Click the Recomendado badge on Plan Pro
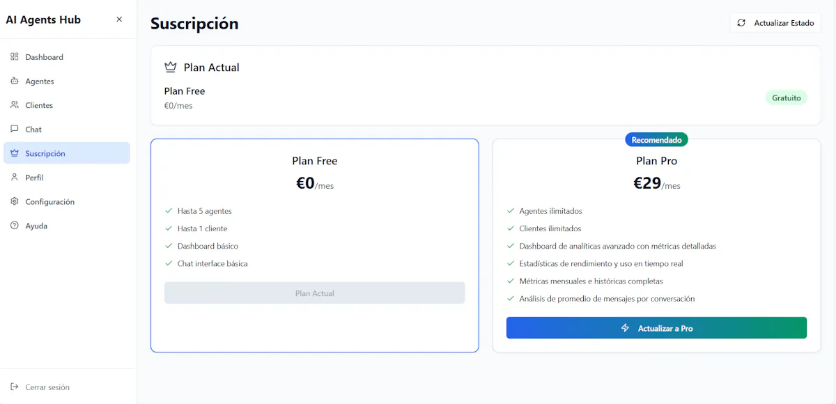 tap(656, 140)
